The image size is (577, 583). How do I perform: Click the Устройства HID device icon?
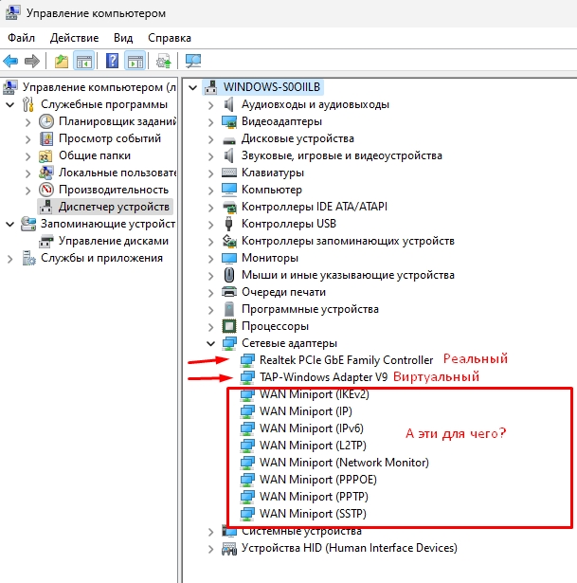coord(229,549)
